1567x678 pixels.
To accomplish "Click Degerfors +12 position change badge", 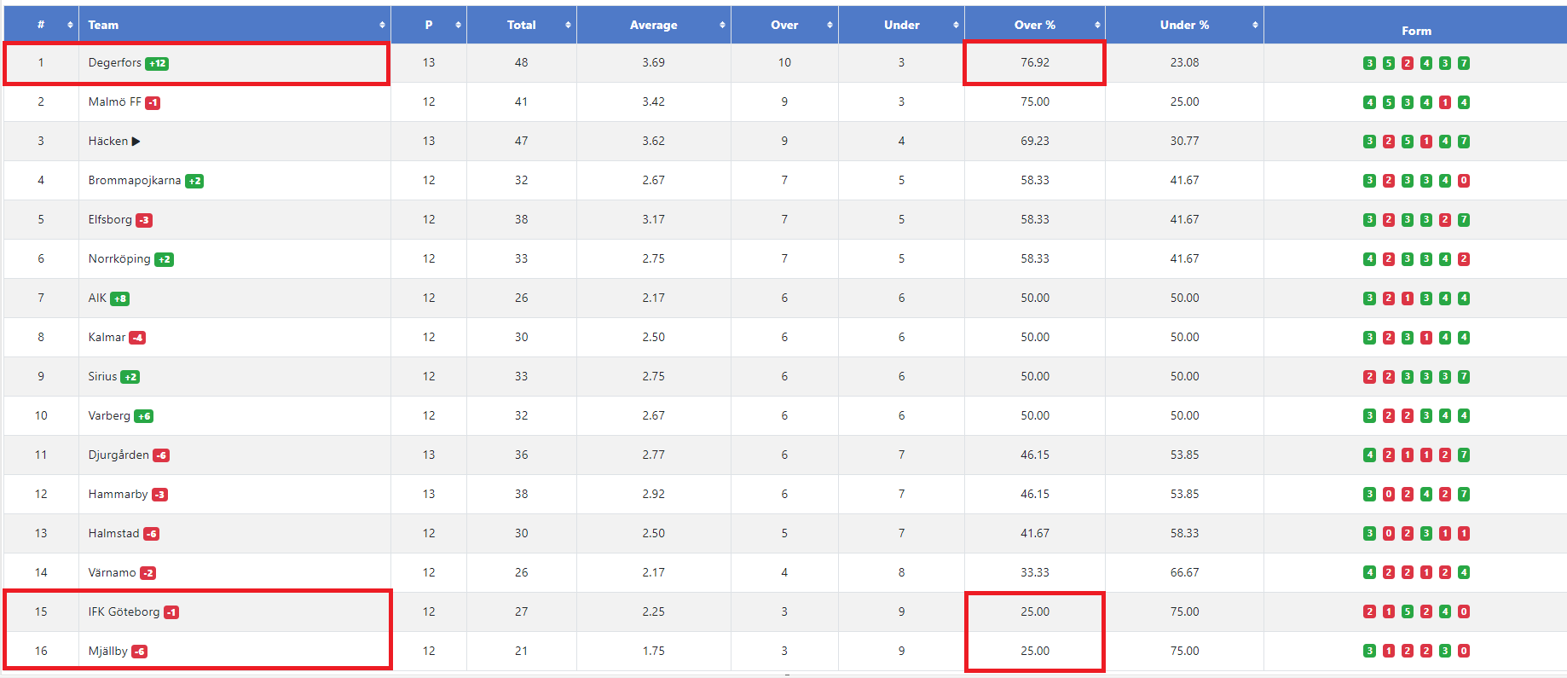I will click(157, 63).
